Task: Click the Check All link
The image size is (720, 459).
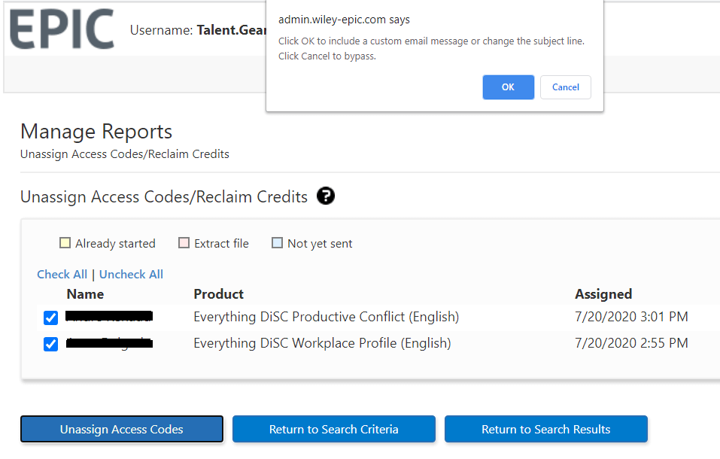Action: click(x=62, y=275)
